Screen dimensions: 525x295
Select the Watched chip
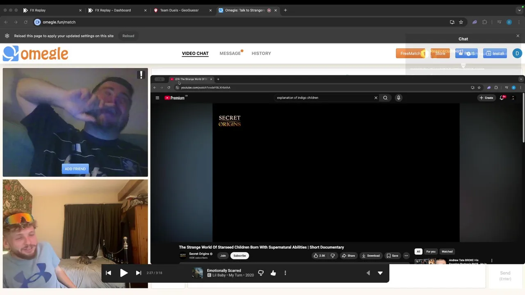[x=447, y=252]
